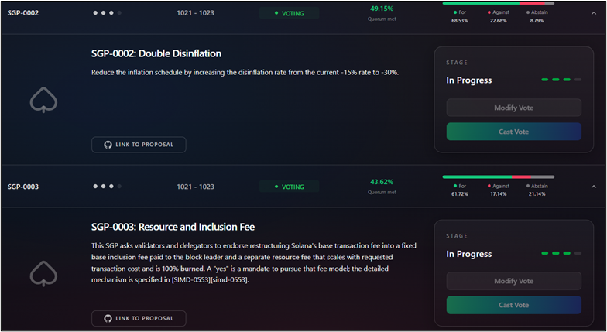Click the In Progress stage label in SGP-0003 card
607x332 pixels.
pyautogui.click(x=469, y=254)
